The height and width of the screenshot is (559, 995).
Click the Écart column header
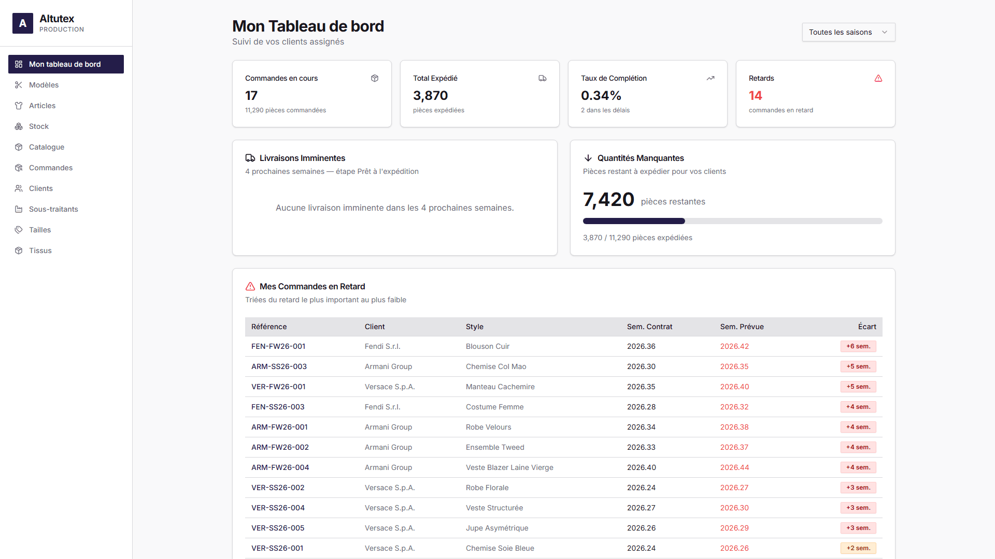coord(867,327)
